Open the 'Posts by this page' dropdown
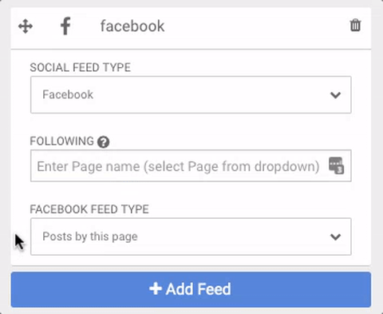 191,236
